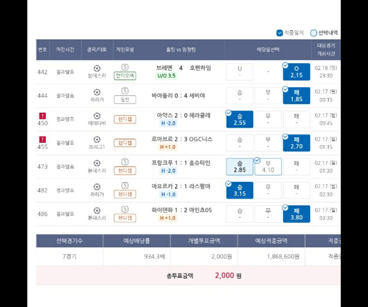368x307 pixels.
Task: Click the 라리가 soccer icon for match 444
Action: pos(97,92)
